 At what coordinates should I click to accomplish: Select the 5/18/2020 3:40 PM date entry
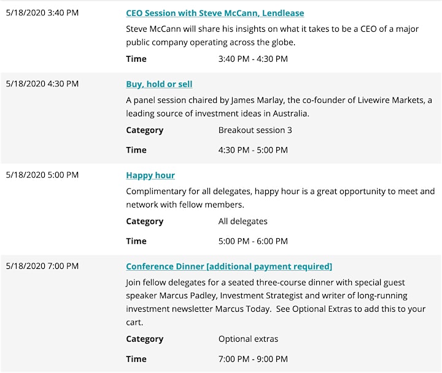pyautogui.click(x=42, y=13)
